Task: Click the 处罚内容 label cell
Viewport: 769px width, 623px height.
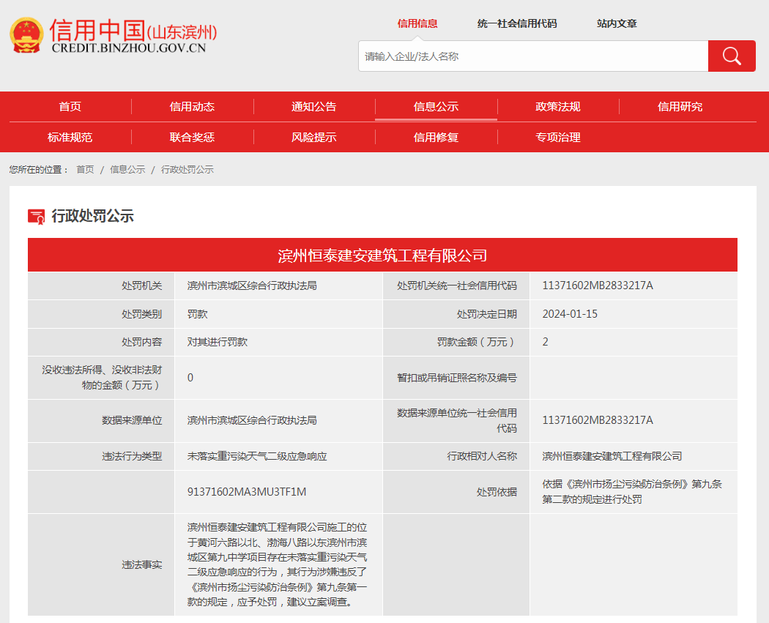Action: (x=101, y=342)
